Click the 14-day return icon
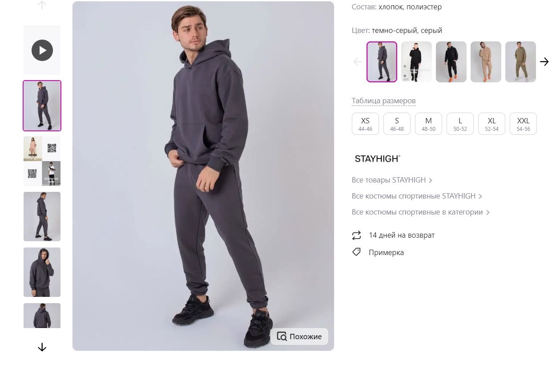Screen dimensions: 556x373 [356, 235]
